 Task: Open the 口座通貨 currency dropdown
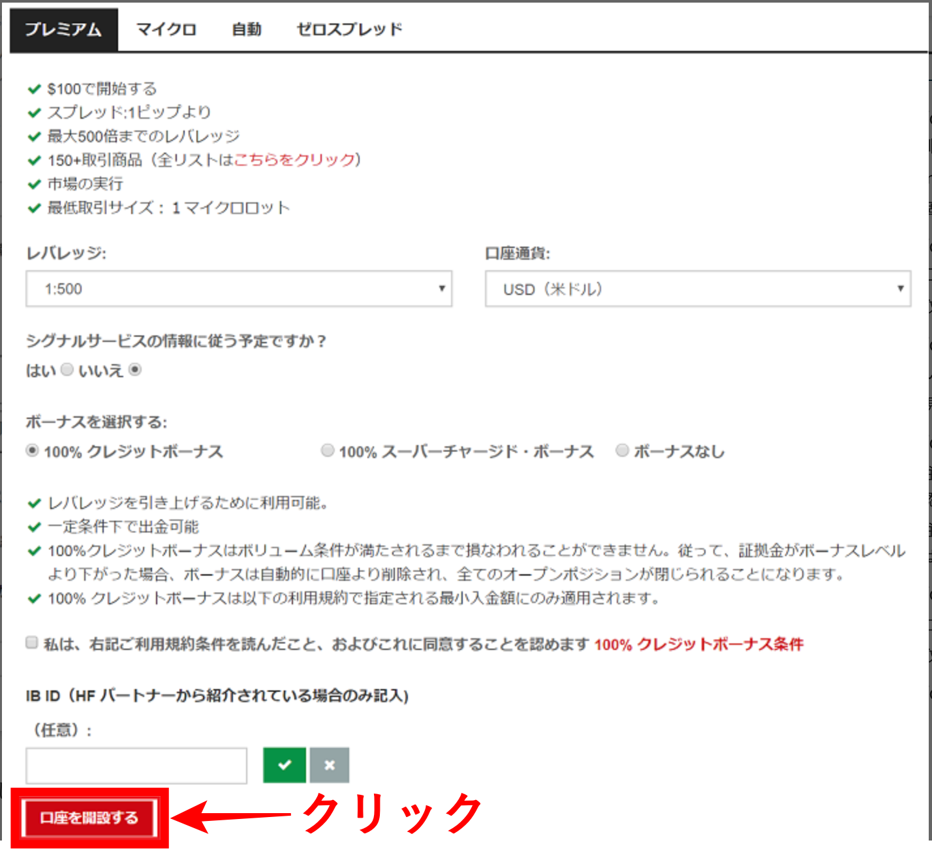tap(698, 289)
